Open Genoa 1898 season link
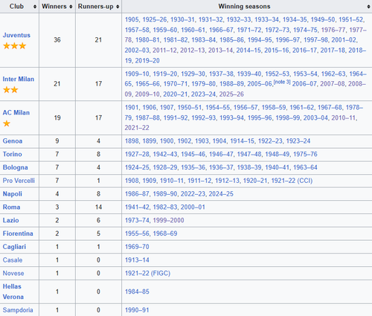 (132, 141)
